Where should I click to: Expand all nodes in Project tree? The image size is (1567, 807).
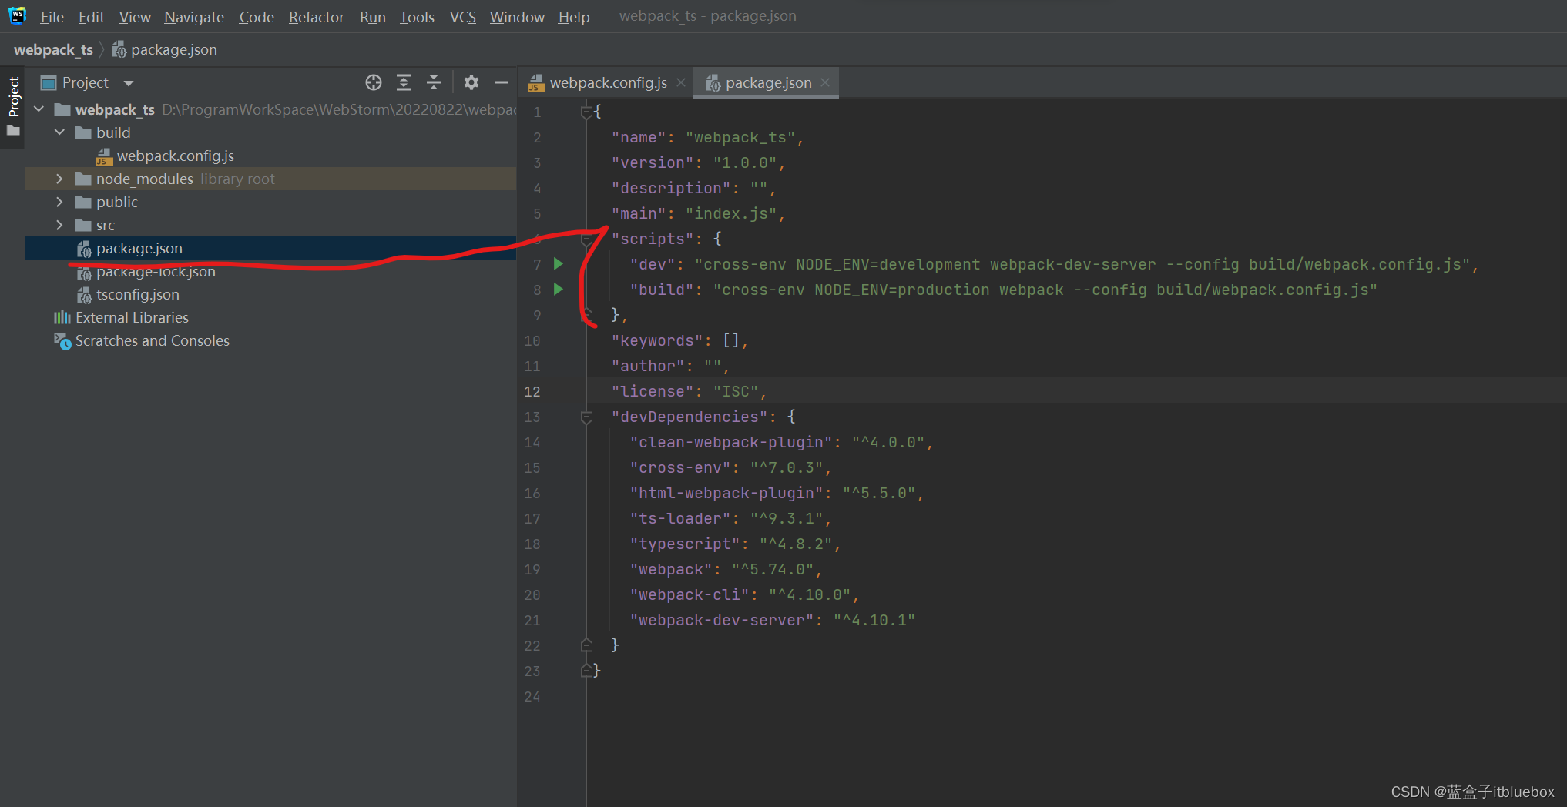click(x=403, y=82)
